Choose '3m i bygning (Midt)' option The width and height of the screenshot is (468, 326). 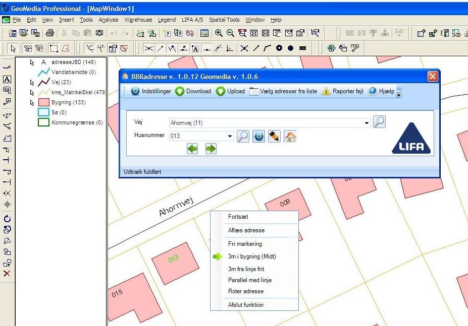click(254, 256)
